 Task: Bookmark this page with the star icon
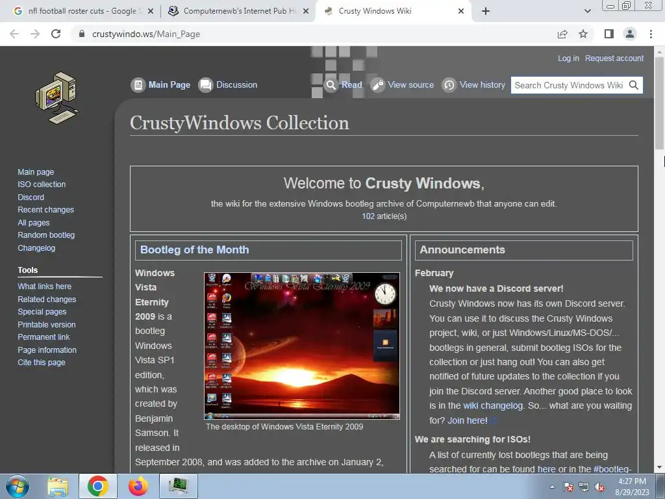click(x=583, y=34)
